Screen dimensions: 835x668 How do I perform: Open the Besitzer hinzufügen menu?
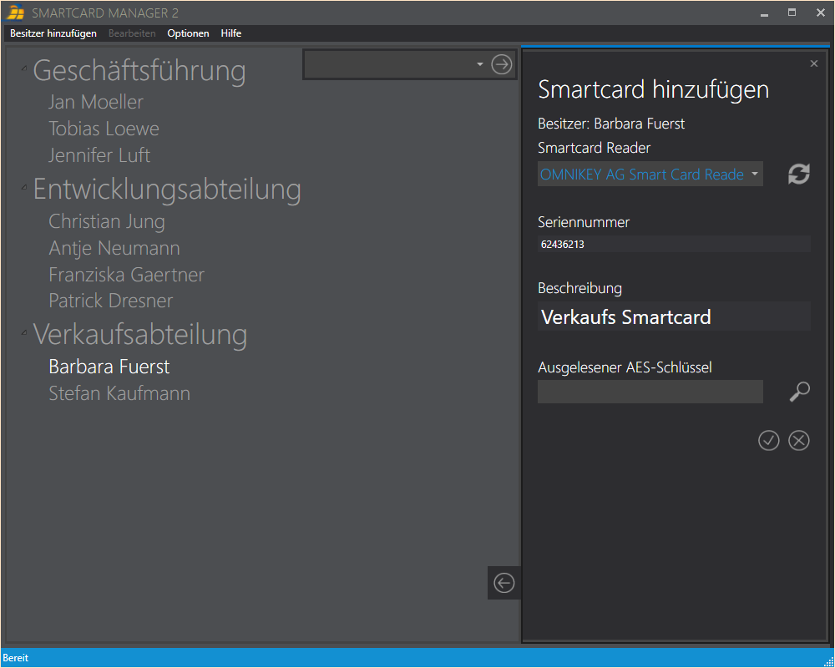point(53,33)
